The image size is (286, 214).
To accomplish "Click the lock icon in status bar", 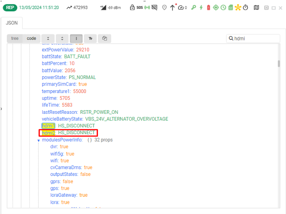I will (x=132, y=8).
